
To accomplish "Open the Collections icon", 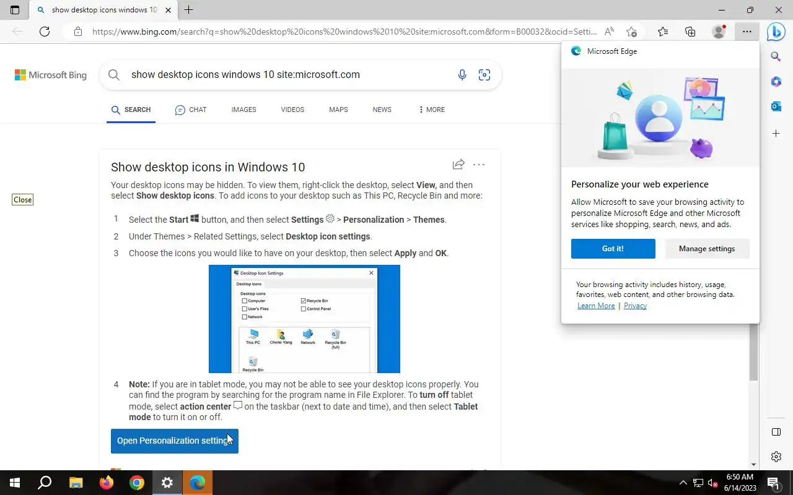I will click(x=690, y=32).
